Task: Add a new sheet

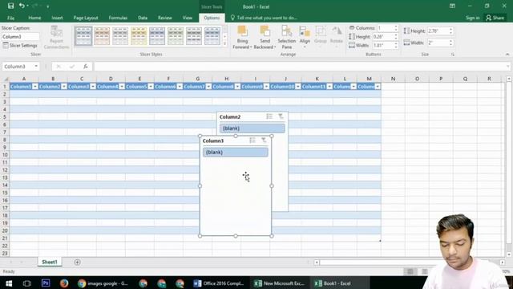Action: point(77,263)
